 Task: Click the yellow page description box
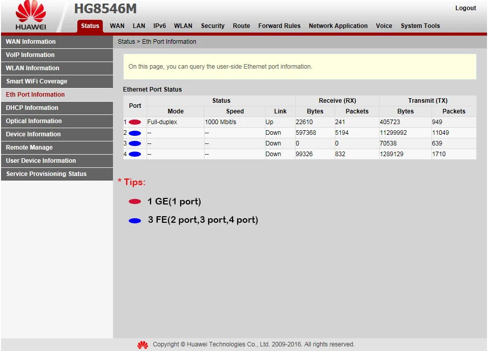click(300, 67)
